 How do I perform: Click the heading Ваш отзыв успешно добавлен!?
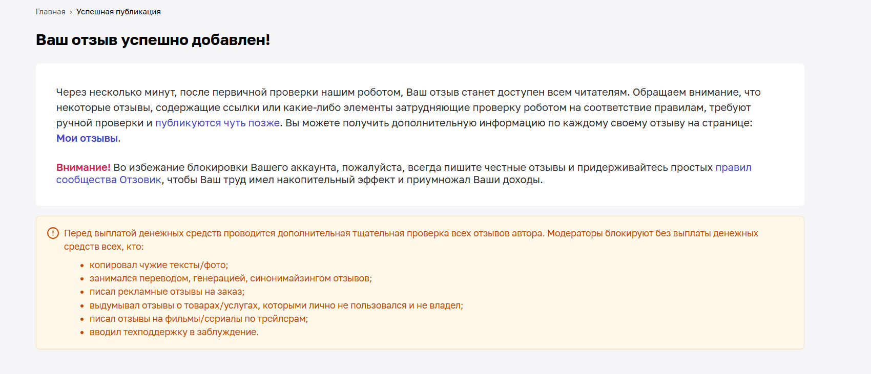[153, 40]
